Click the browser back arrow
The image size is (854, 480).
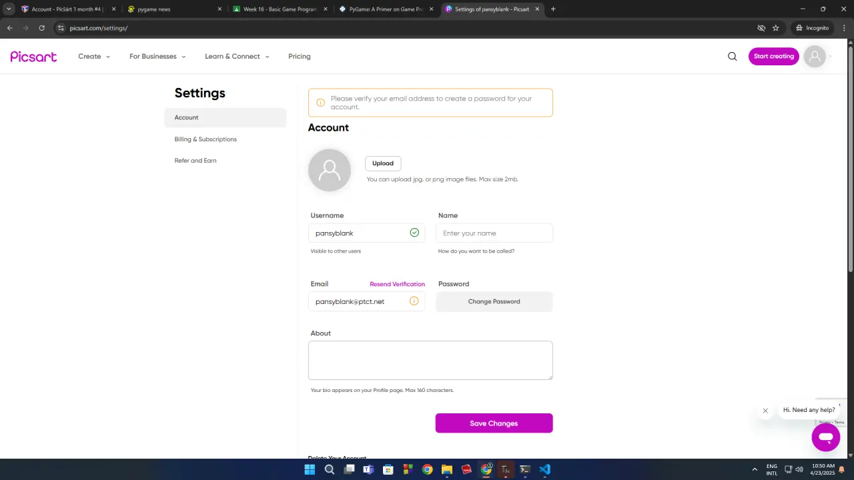pyautogui.click(x=9, y=28)
